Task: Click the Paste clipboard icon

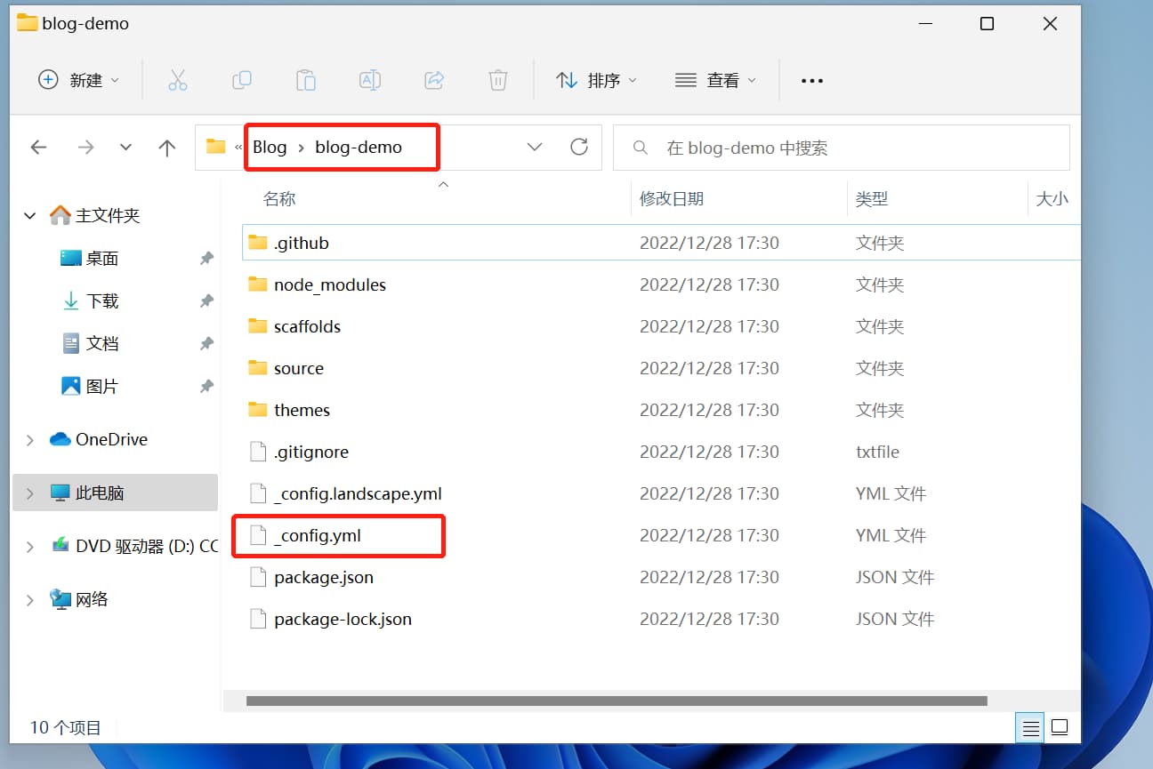Action: (306, 80)
